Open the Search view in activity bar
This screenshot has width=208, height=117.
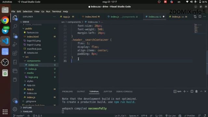(x=15, y=26)
